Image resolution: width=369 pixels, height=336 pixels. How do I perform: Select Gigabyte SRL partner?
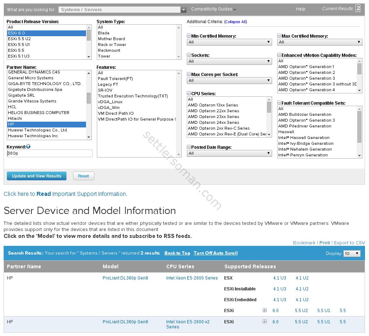click(x=47, y=95)
